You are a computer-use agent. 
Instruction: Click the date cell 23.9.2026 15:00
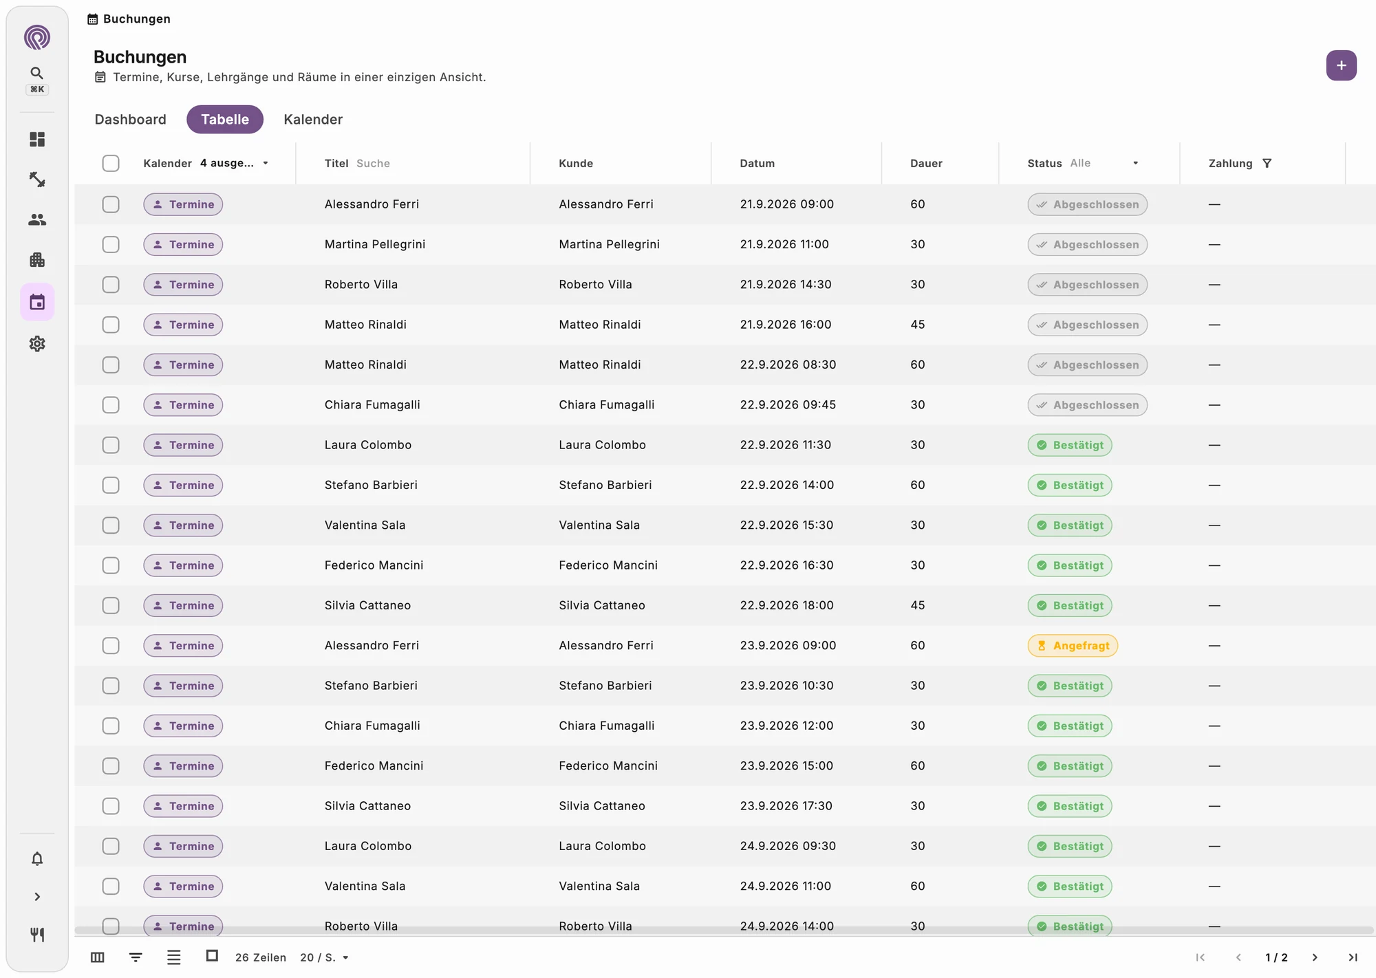(x=786, y=765)
